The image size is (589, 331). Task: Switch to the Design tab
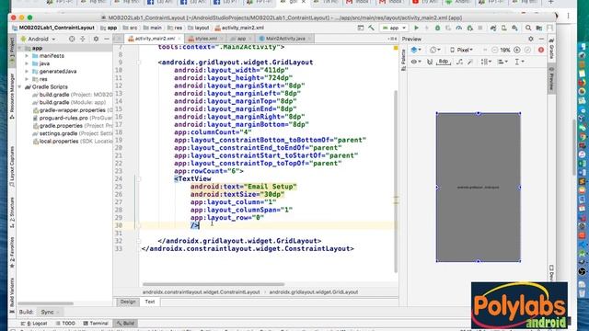128,302
